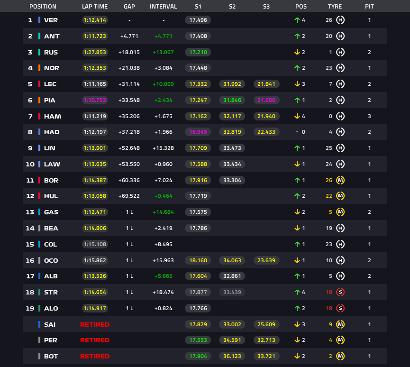Click the RETIRED status for PER
The height and width of the screenshot is (367, 410).
click(x=95, y=340)
